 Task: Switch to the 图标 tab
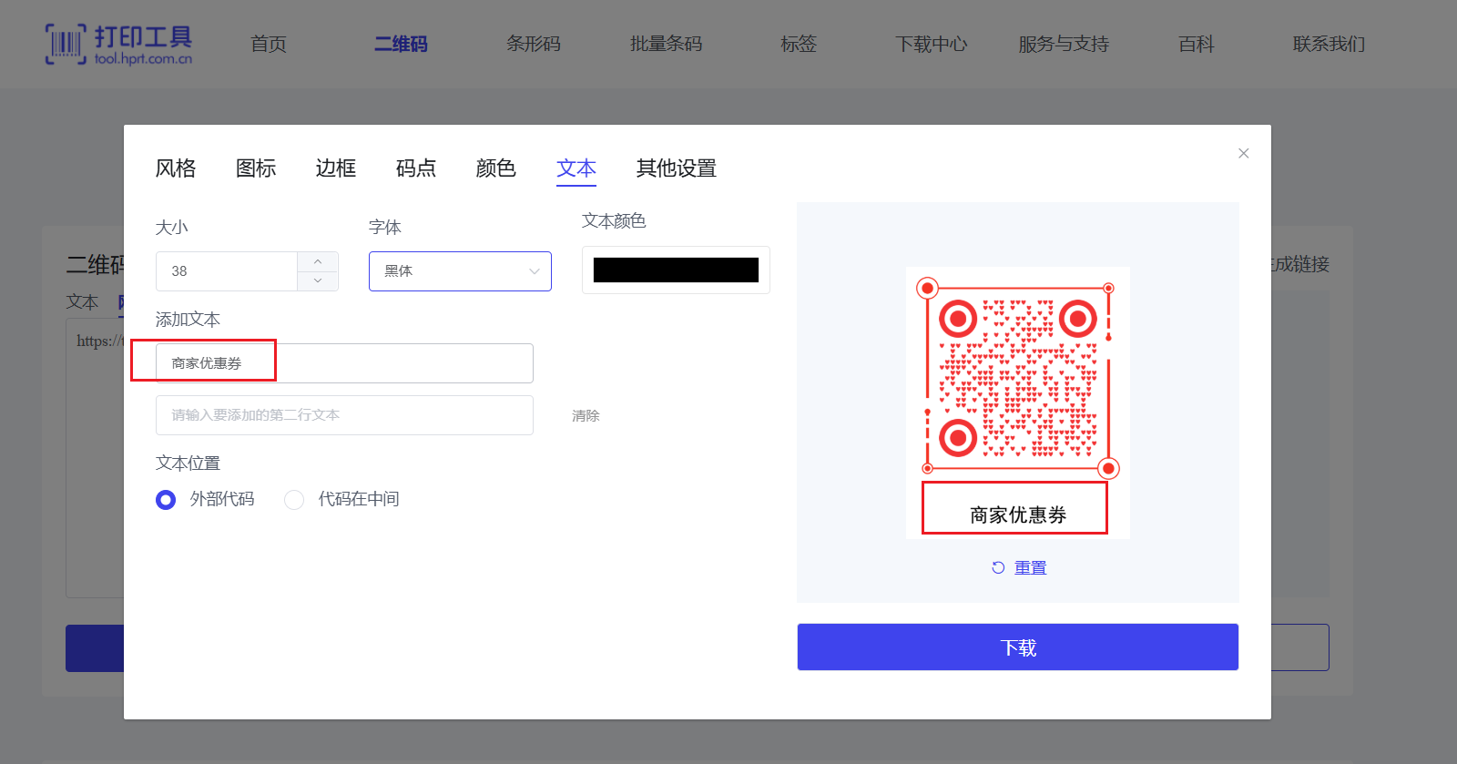point(256,168)
